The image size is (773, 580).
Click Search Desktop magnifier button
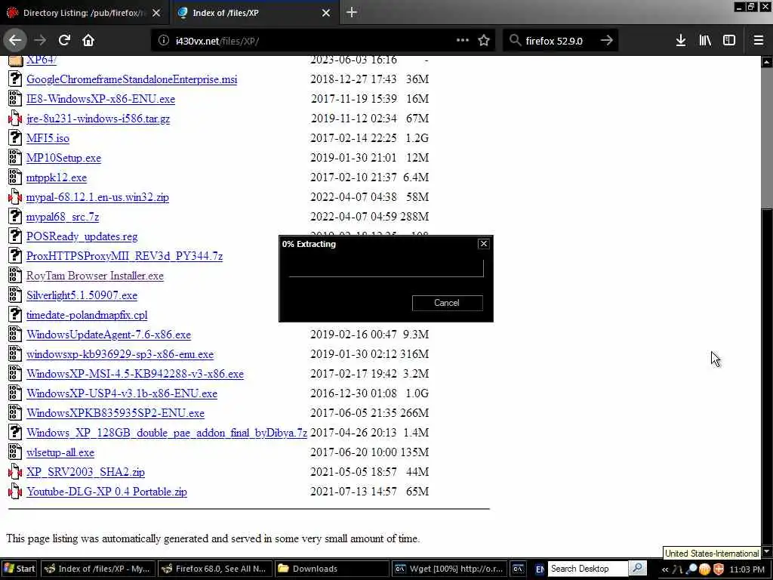[638, 569]
